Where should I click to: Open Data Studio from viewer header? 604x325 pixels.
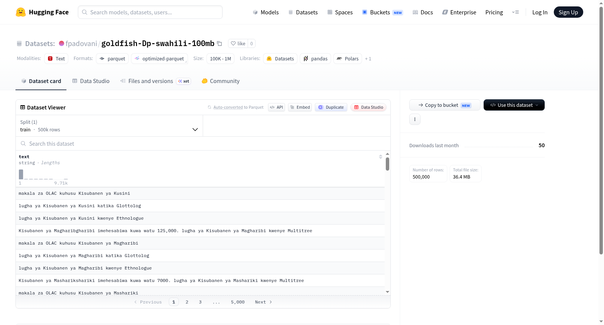point(368,107)
